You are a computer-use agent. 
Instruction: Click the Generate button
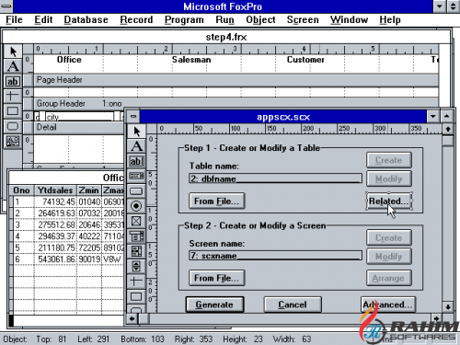(214, 305)
